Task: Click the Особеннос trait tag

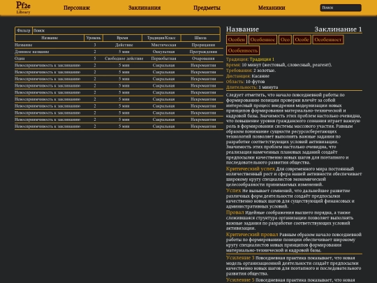Action: 263,40
